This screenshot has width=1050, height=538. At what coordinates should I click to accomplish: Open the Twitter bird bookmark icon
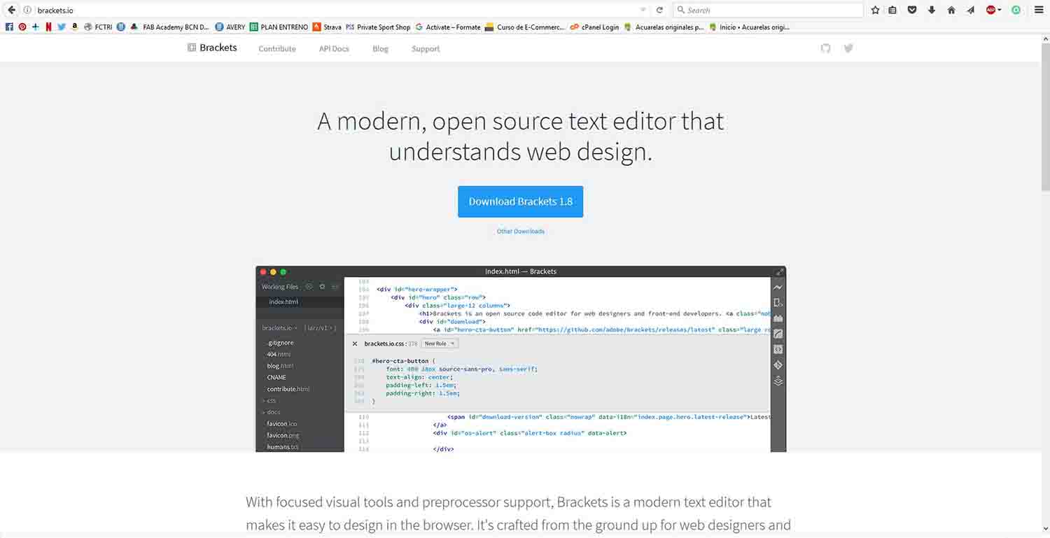[62, 27]
